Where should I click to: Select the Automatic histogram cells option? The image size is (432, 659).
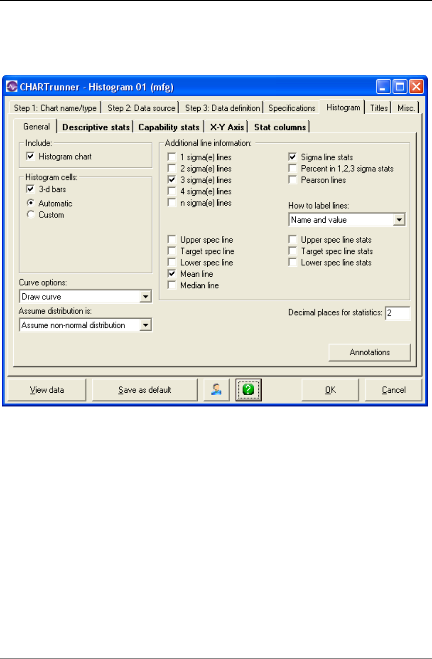(31, 203)
